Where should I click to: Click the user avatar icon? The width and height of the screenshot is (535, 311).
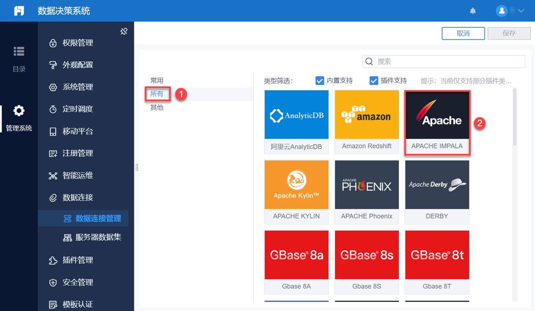(502, 11)
